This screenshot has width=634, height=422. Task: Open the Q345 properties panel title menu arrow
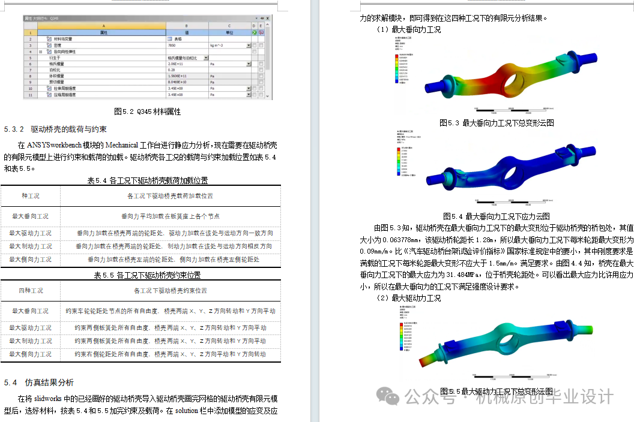coord(256,18)
